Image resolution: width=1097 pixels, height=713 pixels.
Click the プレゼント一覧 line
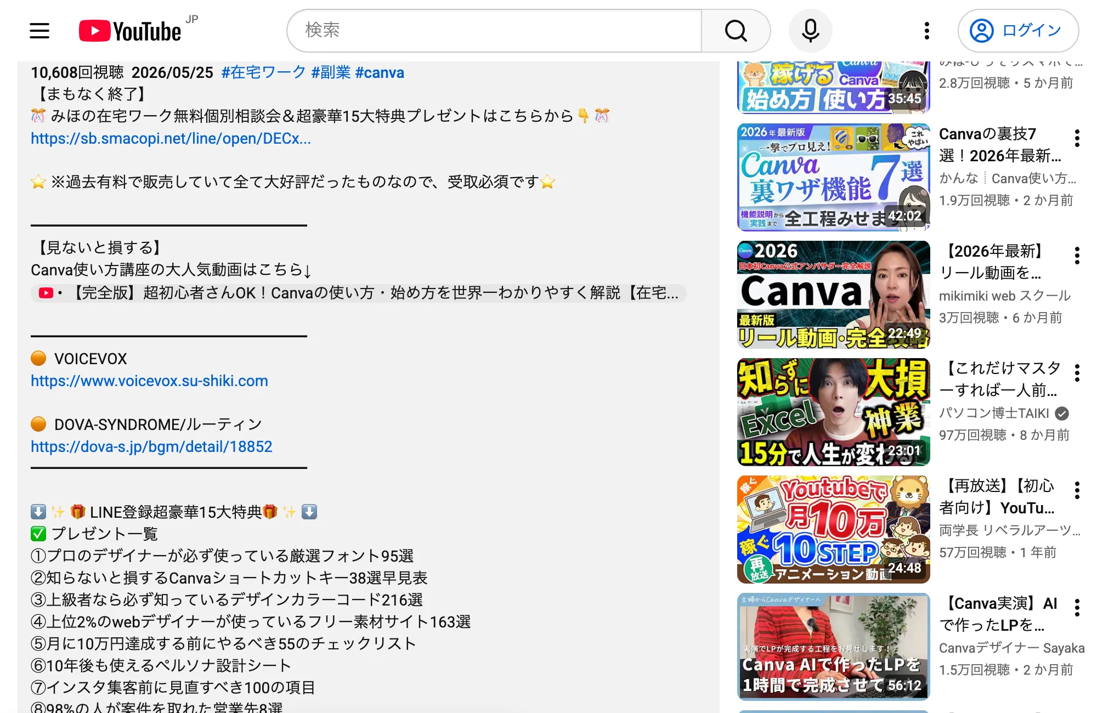point(94,534)
